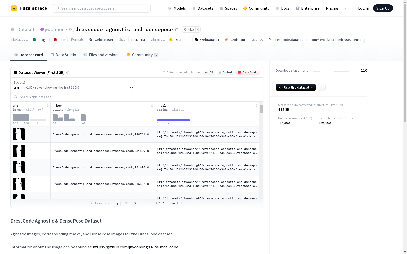Click the key cell ending 031608_0

click(x=103, y=167)
